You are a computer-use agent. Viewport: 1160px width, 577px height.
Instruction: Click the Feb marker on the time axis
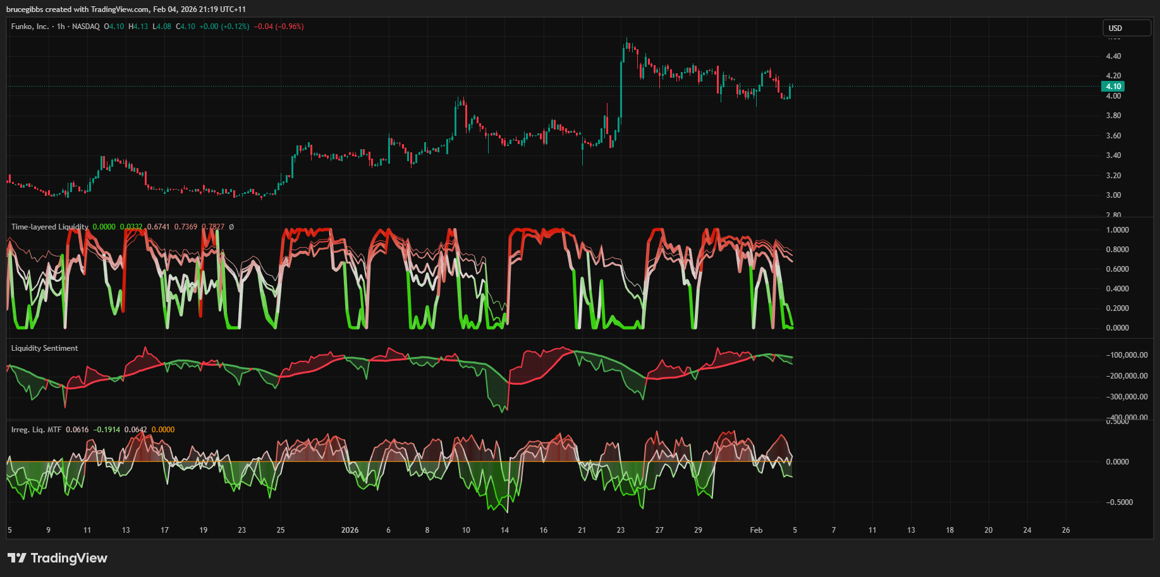(756, 530)
